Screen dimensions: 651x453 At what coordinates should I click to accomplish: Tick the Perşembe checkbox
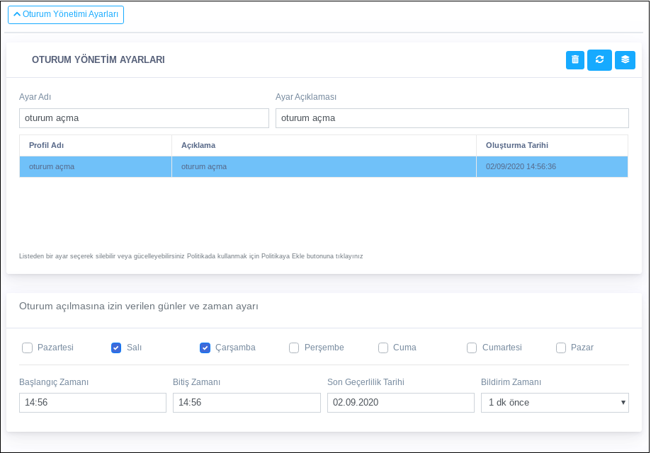294,348
